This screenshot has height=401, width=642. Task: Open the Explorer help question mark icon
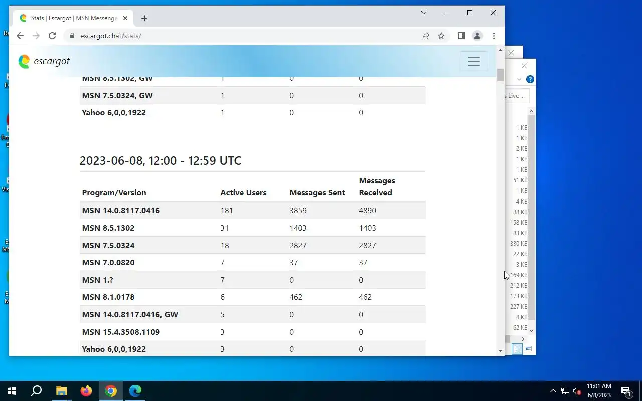point(530,79)
